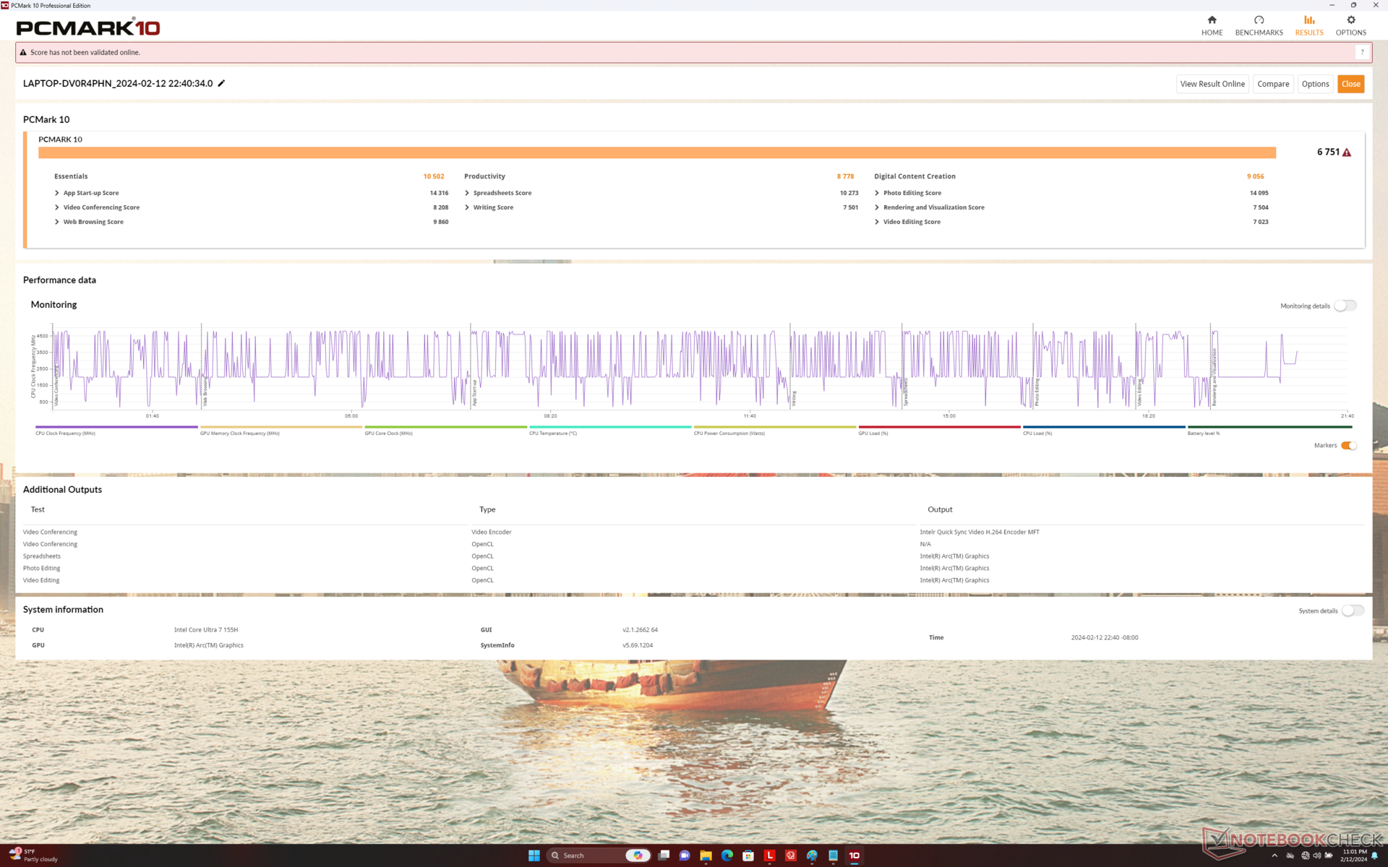
Task: Click the Home icon in top navigation
Action: [1212, 20]
